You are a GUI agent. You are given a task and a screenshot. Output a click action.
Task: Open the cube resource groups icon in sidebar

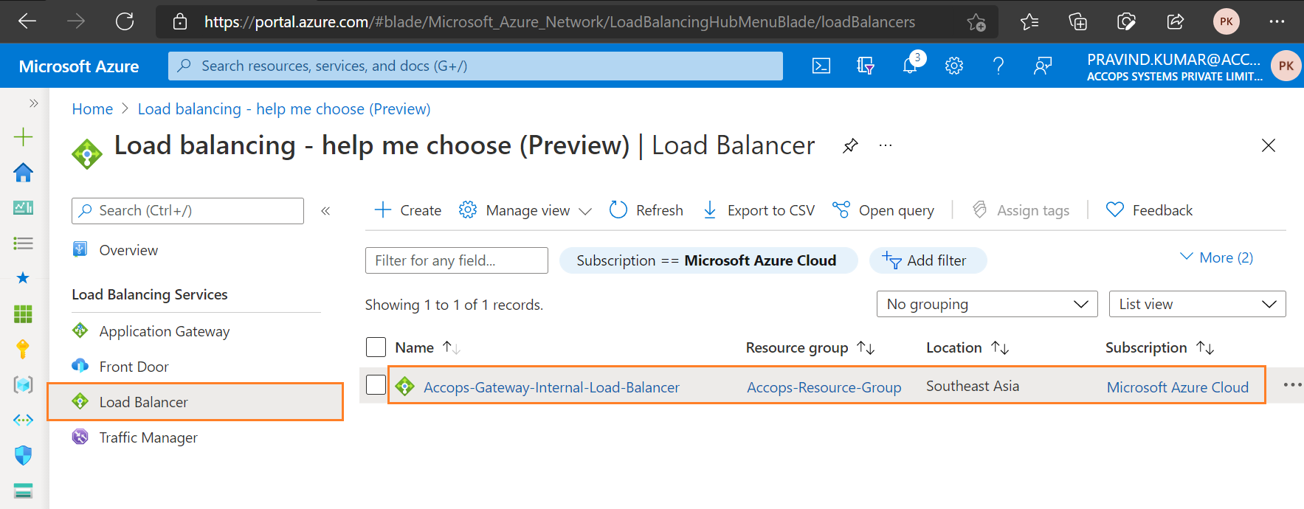[x=24, y=384]
